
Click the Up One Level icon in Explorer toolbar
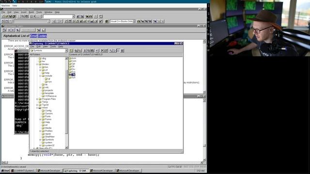[71, 50]
